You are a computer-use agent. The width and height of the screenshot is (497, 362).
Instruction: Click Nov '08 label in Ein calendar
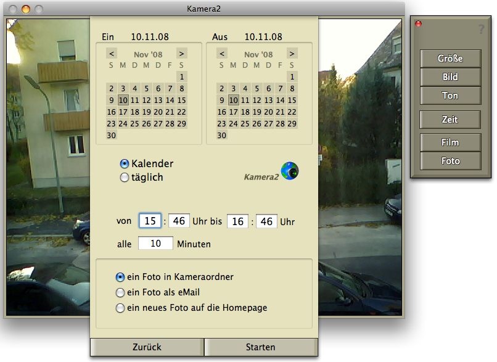[x=148, y=54]
